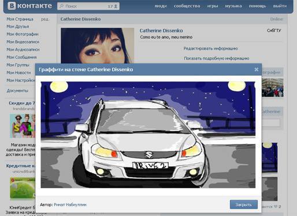
Task: Open the люди menu item
Action: (x=161, y=6)
